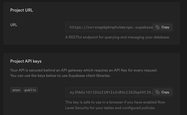Click the 'Copy' label next to the anon key

click(165, 92)
